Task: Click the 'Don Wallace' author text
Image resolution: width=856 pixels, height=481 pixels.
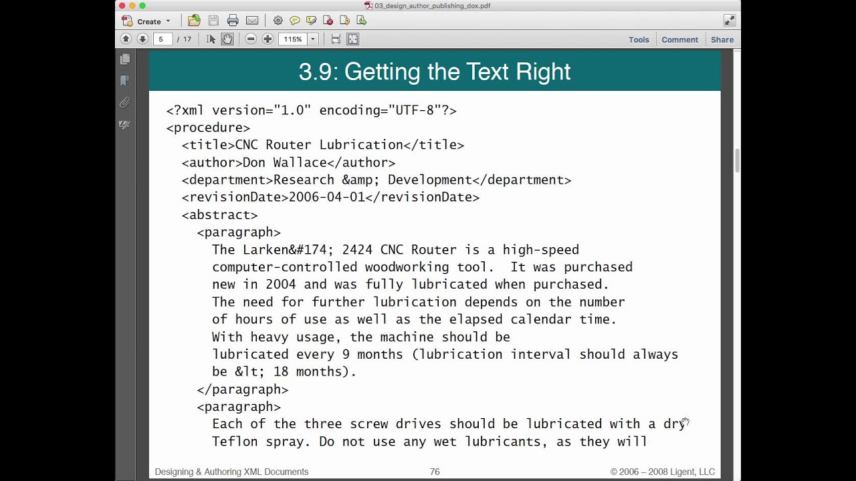Action: tap(284, 162)
